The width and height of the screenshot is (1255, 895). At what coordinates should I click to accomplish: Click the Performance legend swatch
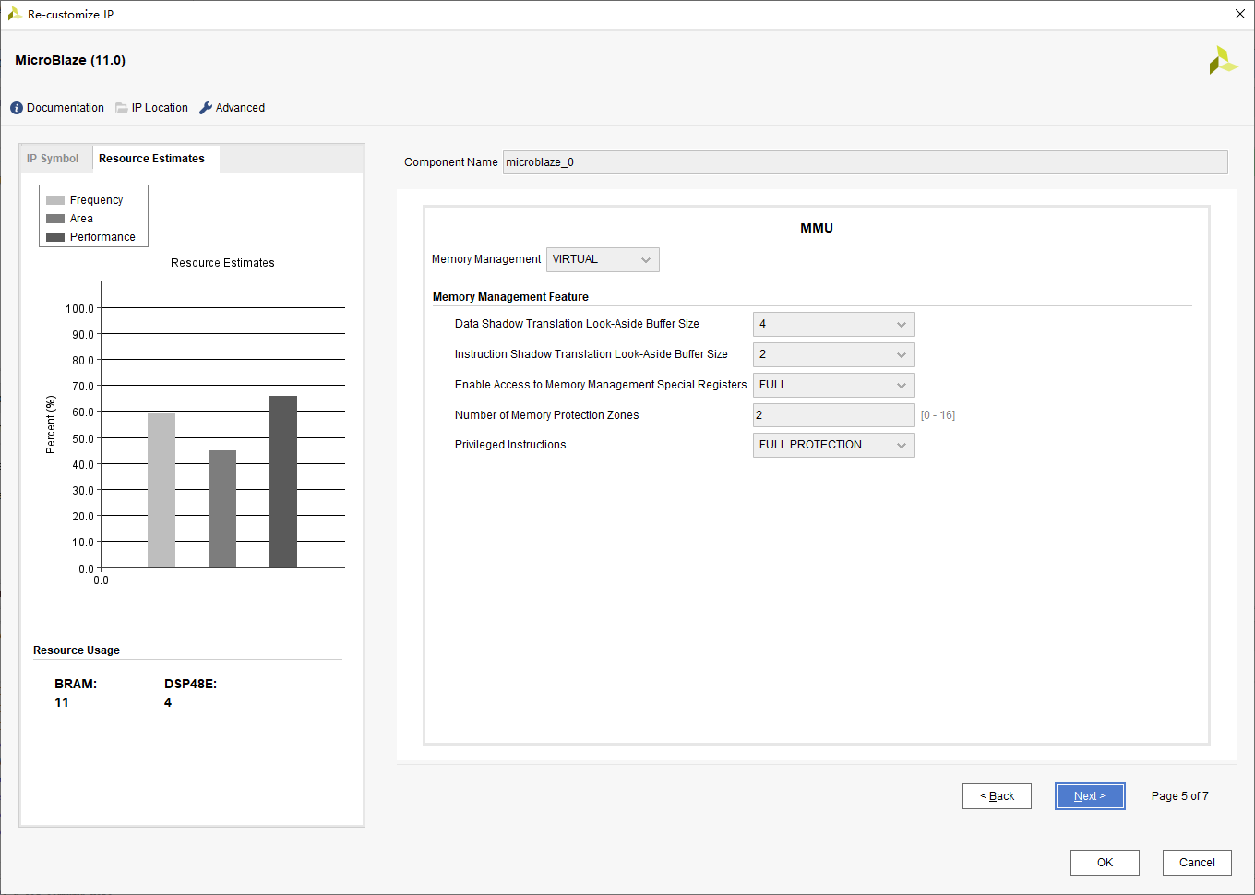coord(55,237)
